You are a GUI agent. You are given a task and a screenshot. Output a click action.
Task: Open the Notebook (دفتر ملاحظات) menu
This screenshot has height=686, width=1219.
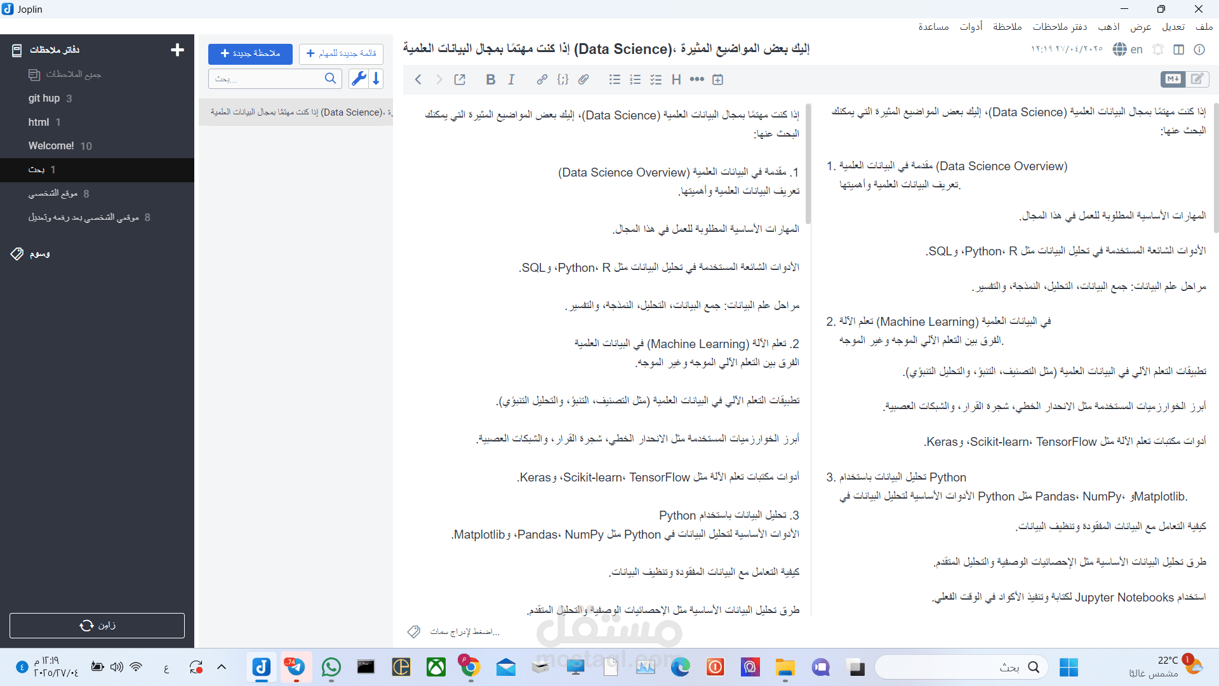point(1060,27)
